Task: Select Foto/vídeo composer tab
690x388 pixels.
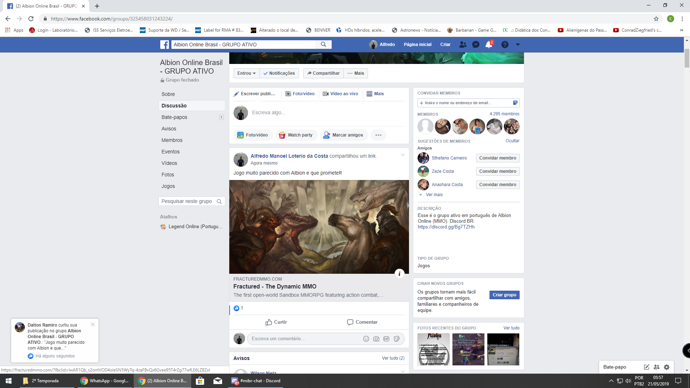Action: pyautogui.click(x=300, y=94)
